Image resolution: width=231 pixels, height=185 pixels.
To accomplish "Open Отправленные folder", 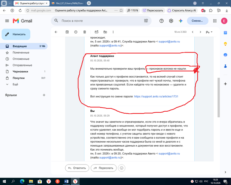I will [x=24, y=65].
